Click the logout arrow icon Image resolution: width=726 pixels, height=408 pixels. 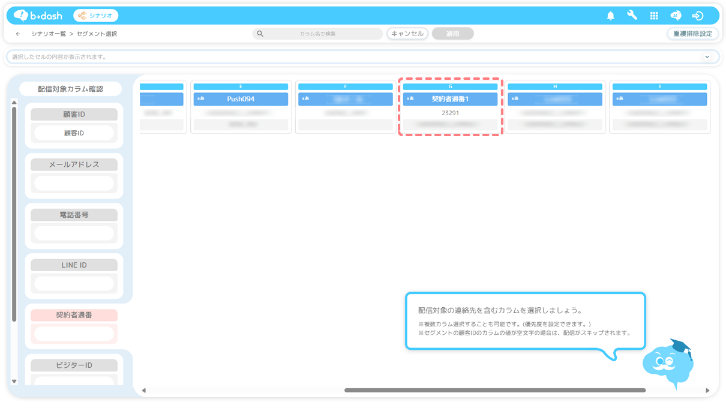[697, 16]
